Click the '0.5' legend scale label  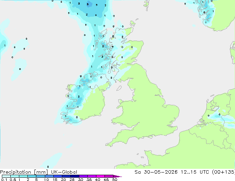click(x=13, y=180)
